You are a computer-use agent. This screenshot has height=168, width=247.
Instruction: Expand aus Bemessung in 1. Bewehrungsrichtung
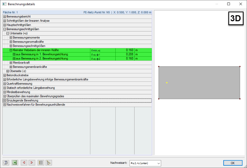[x=14, y=54]
